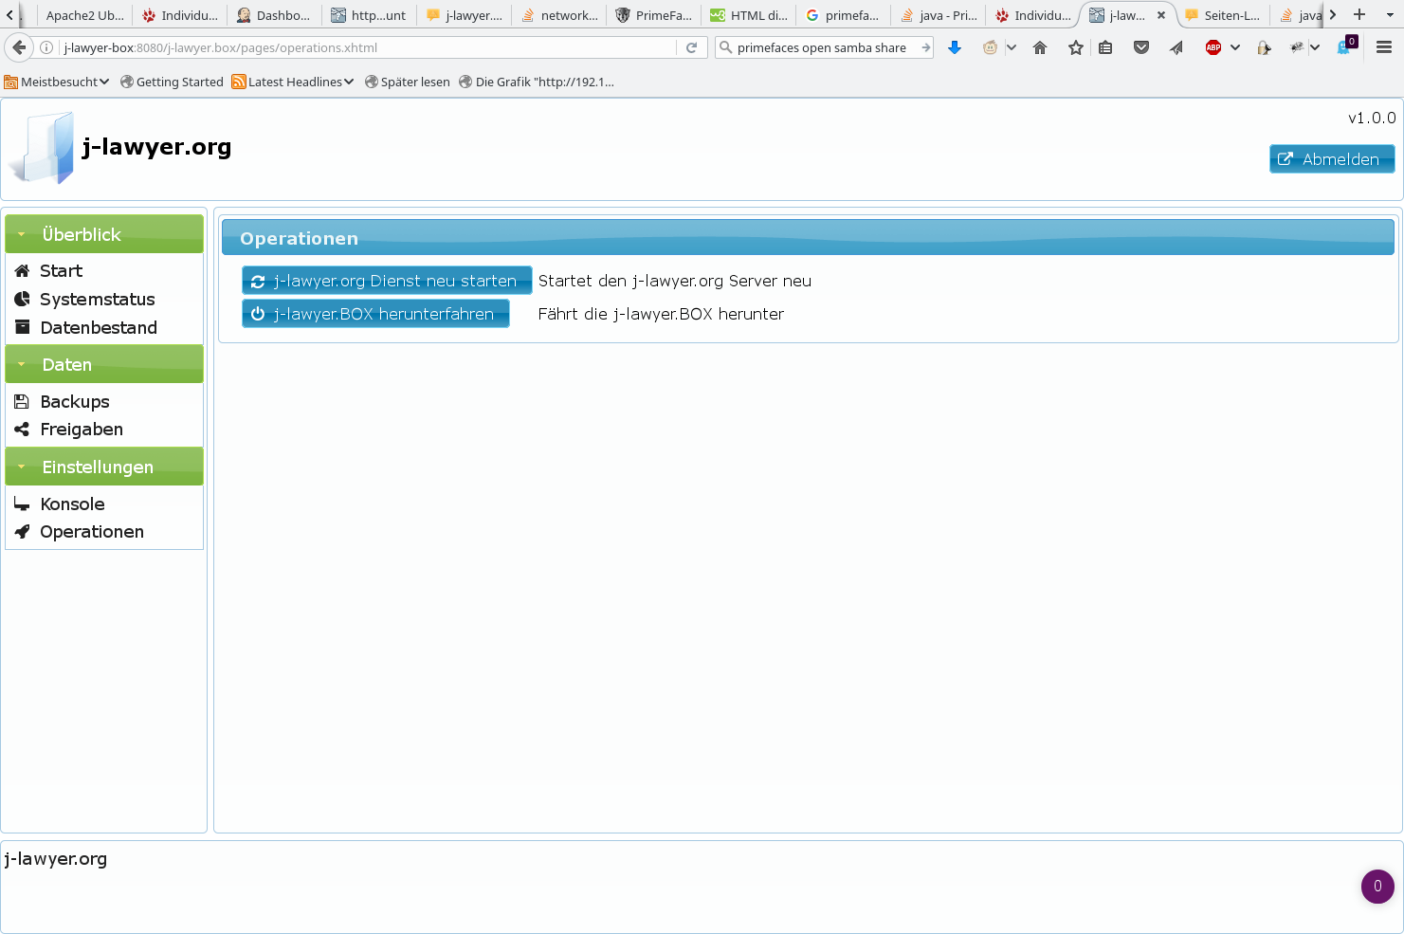Screen dimensions: 1404x934
Task: Click the Datenbestand archive icon
Action: click(23, 327)
